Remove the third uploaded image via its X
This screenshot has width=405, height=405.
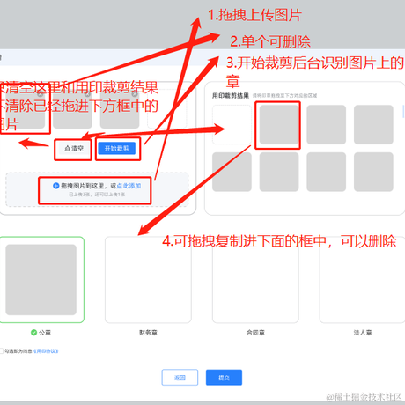(135, 94)
